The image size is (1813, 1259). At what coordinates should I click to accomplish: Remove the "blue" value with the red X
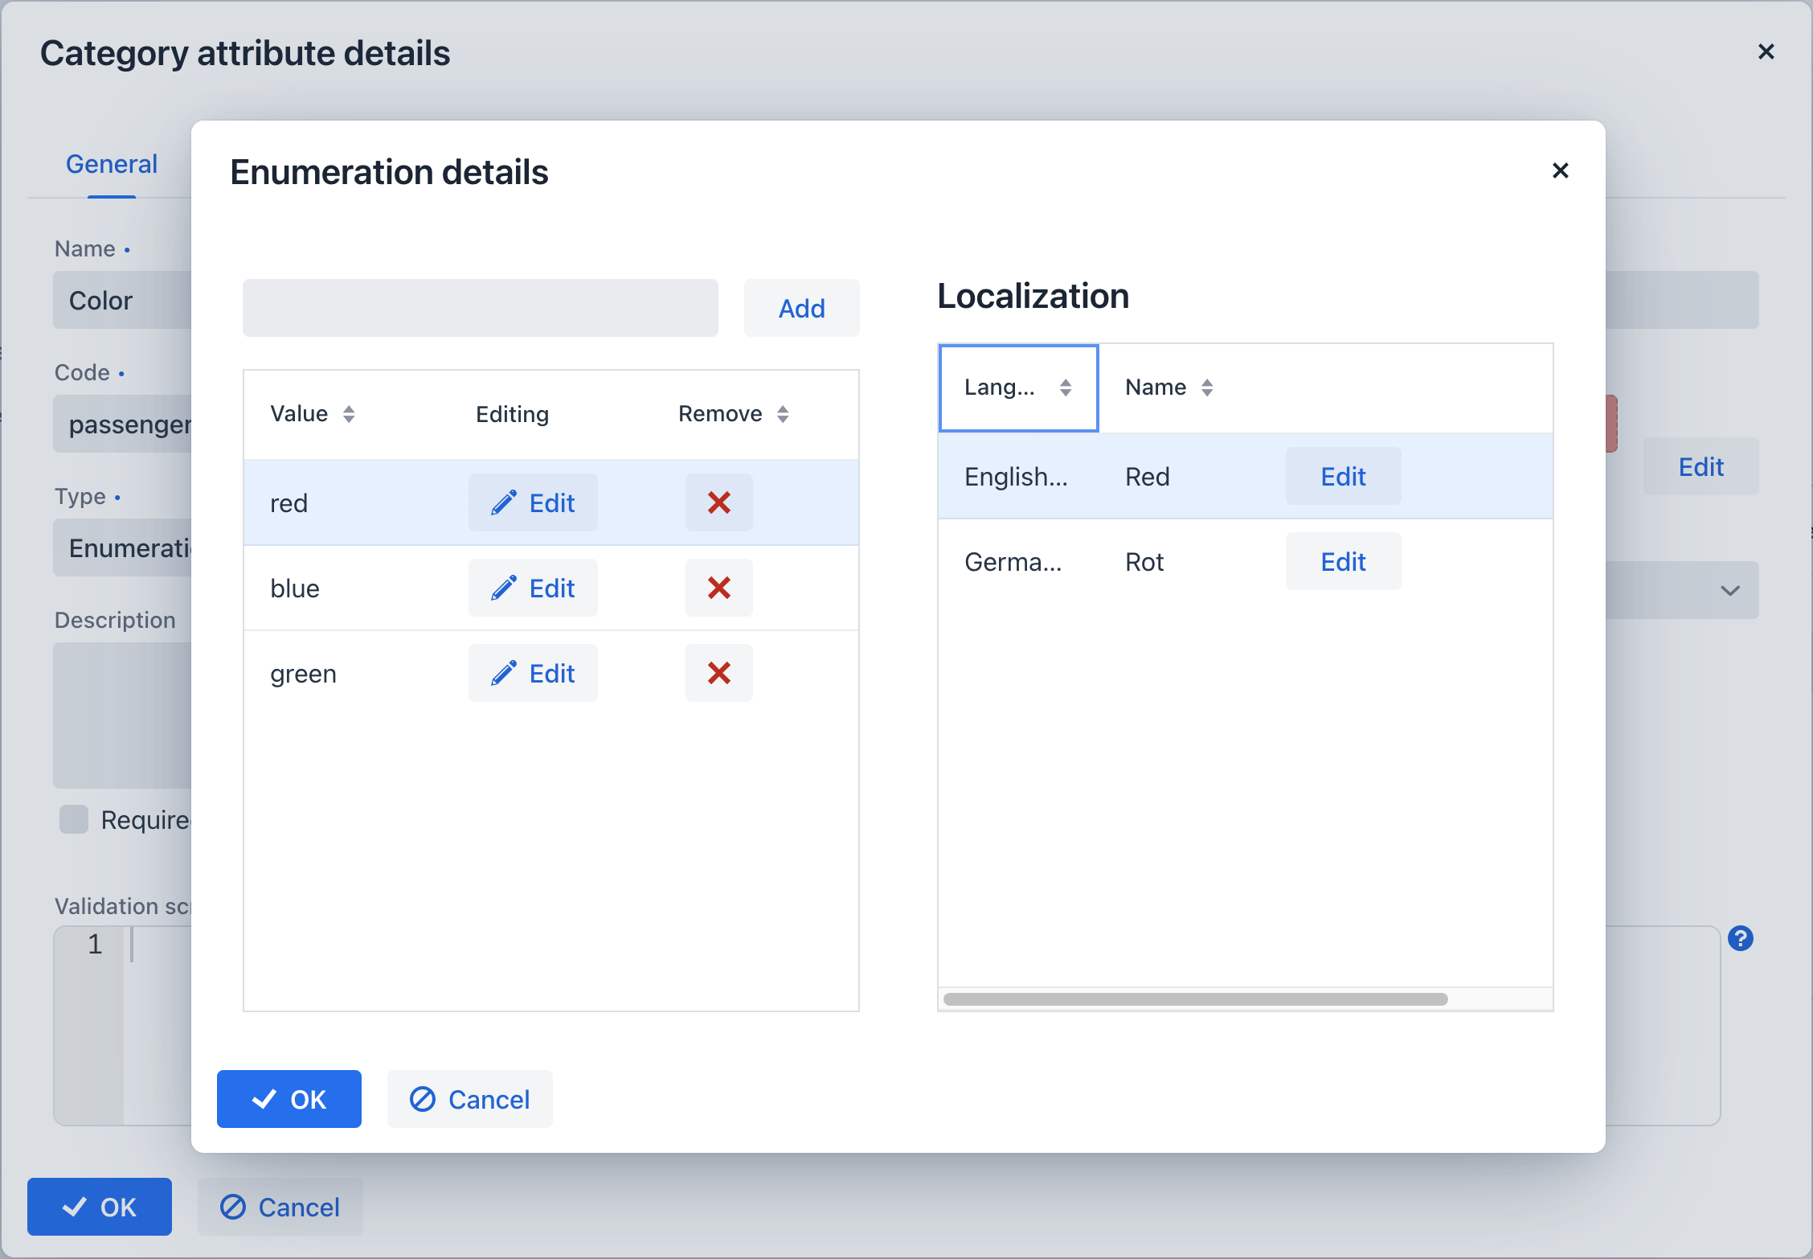coord(718,588)
